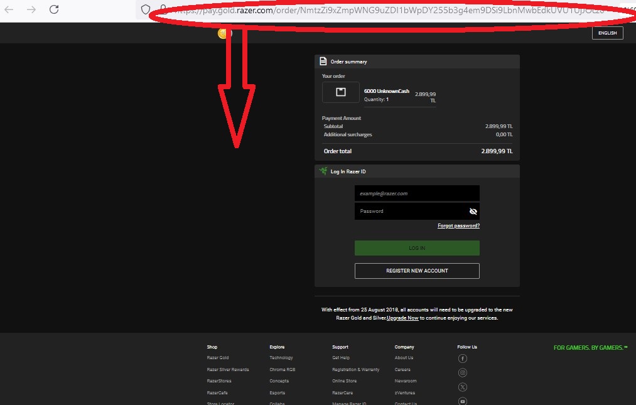
Task: Open the ENGLISH language selector
Action: [607, 33]
